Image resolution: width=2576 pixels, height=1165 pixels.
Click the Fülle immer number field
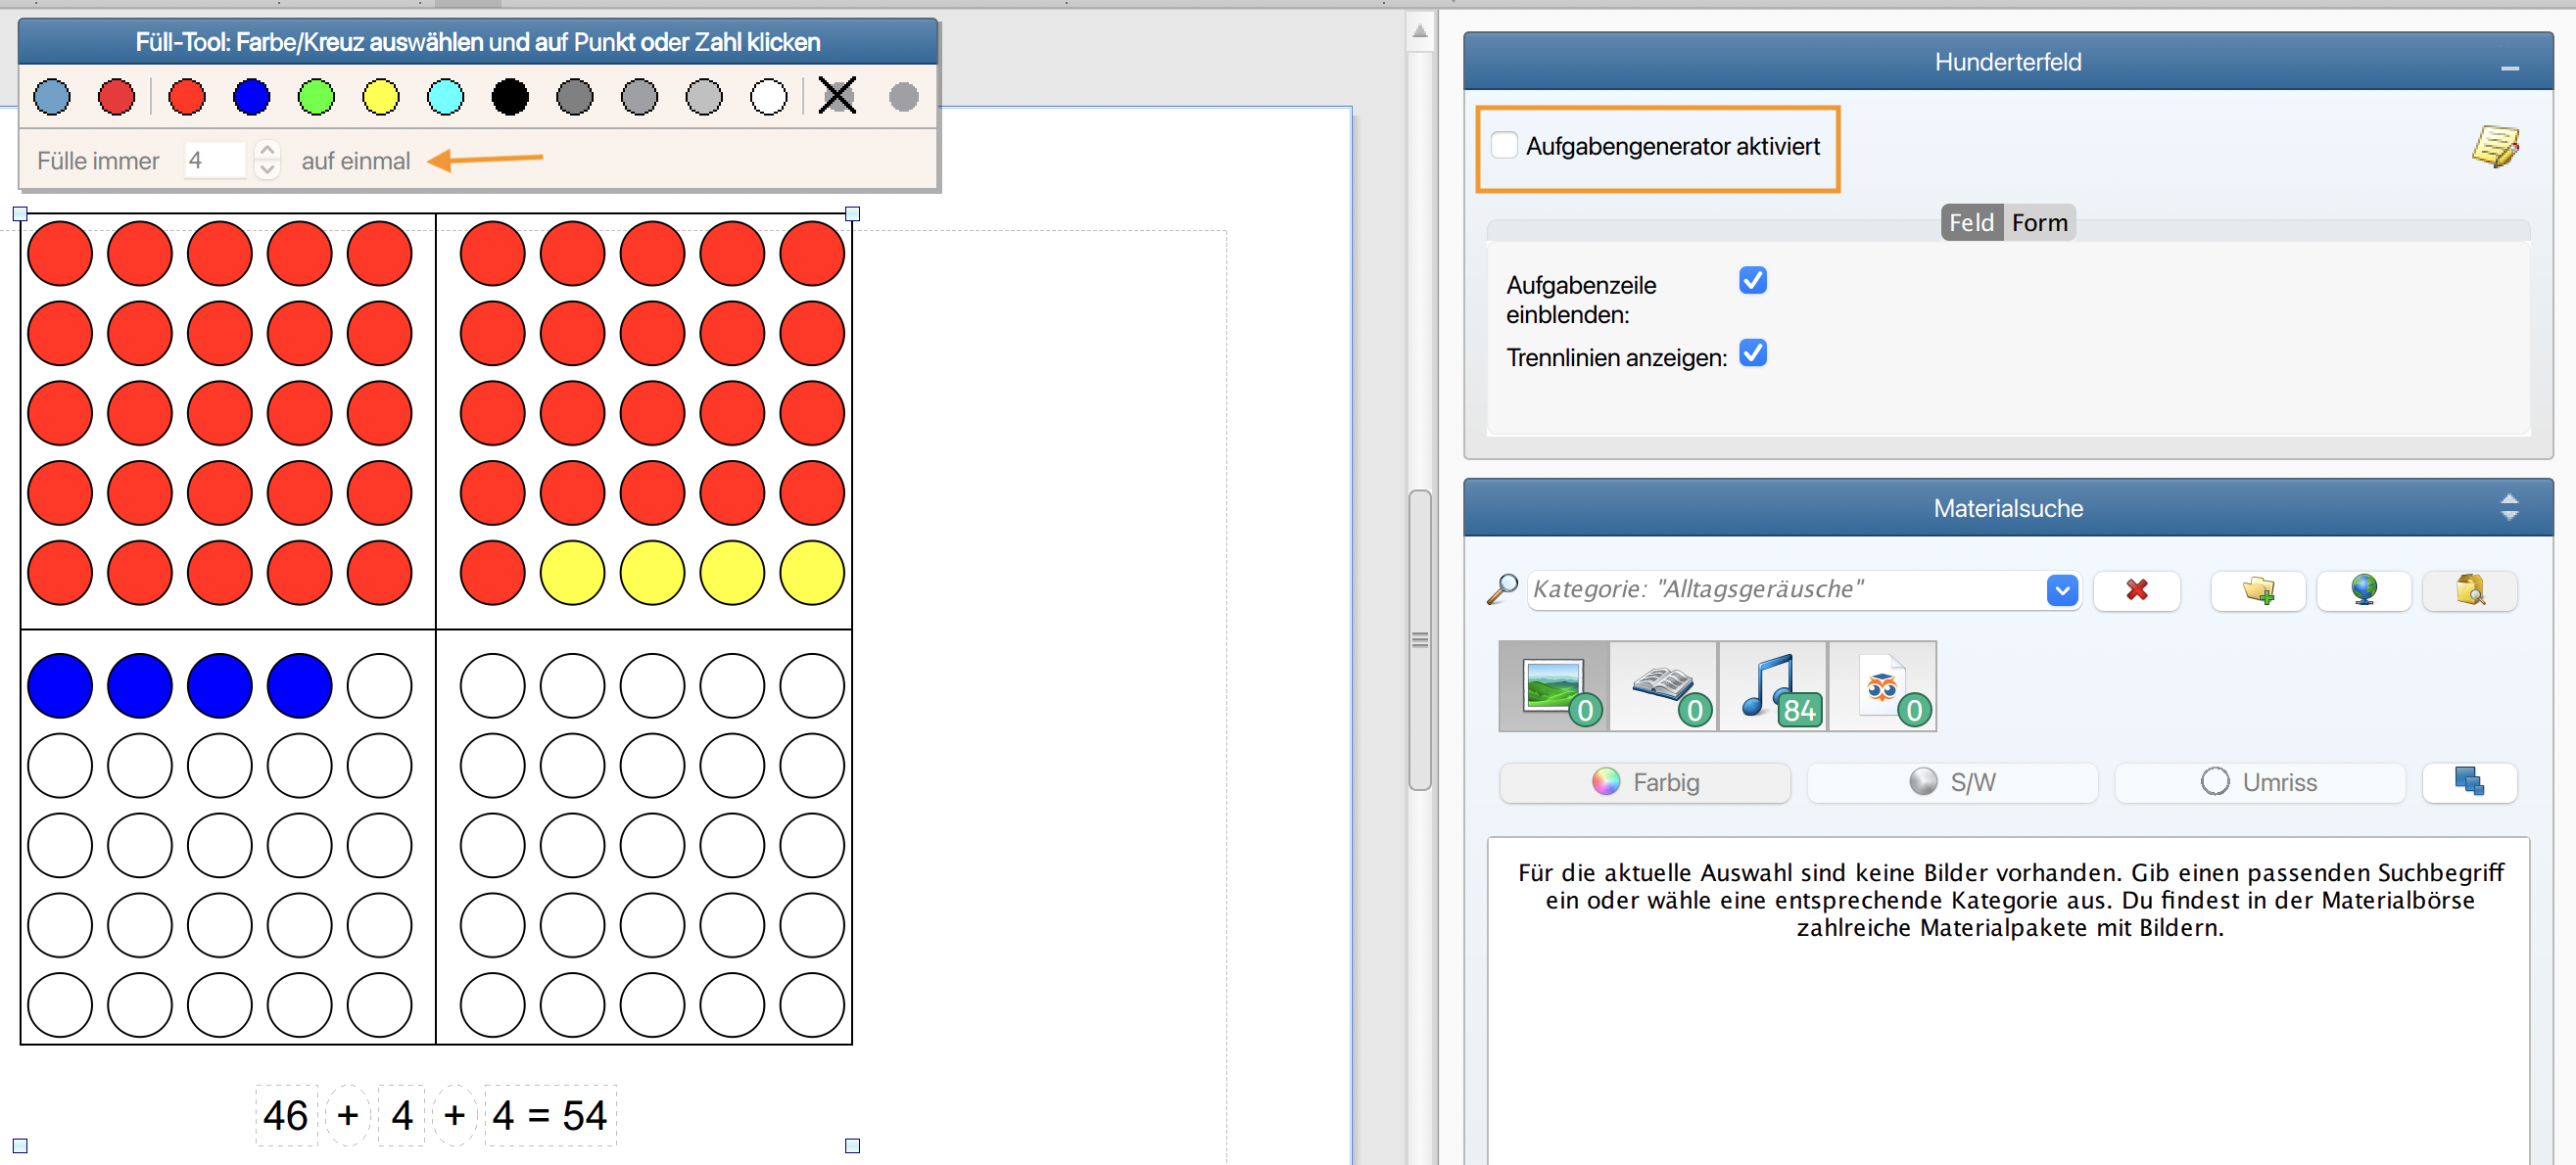point(215,161)
